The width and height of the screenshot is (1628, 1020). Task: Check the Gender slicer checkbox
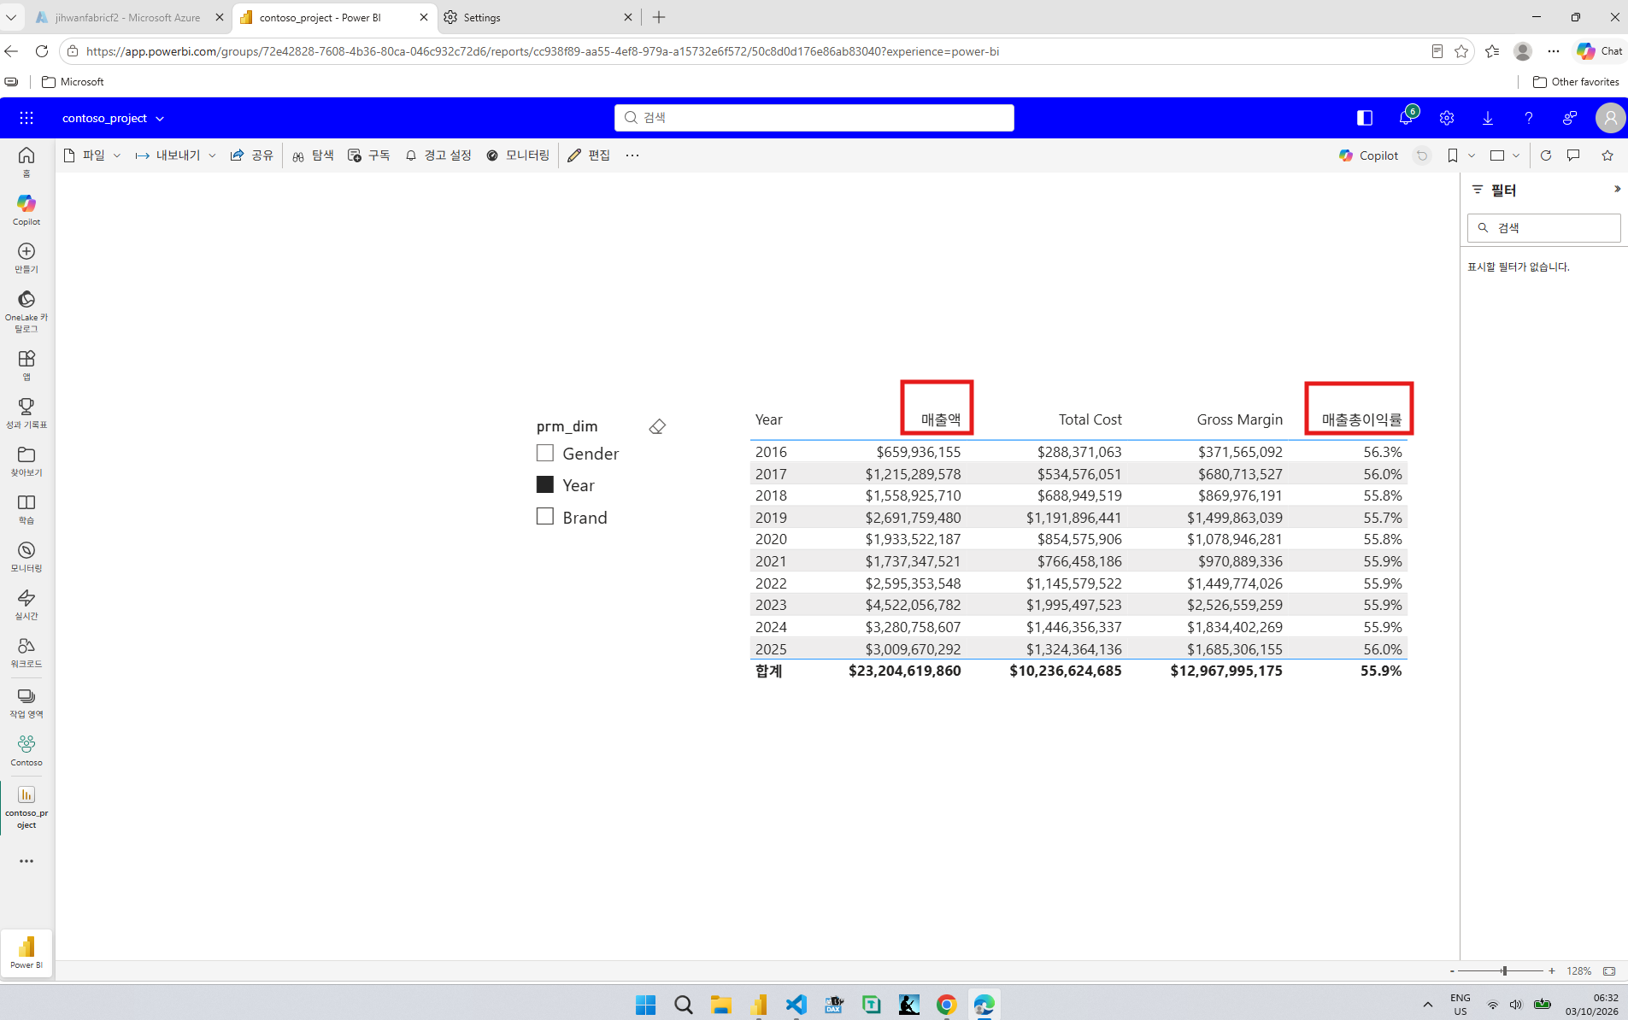(x=544, y=453)
